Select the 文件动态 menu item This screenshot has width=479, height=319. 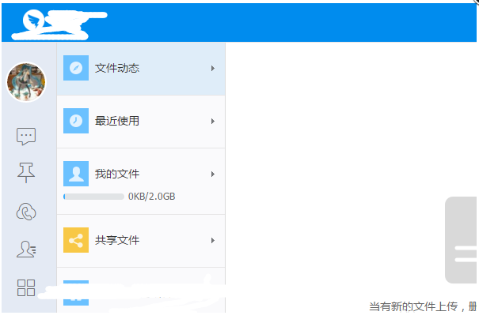point(117,69)
